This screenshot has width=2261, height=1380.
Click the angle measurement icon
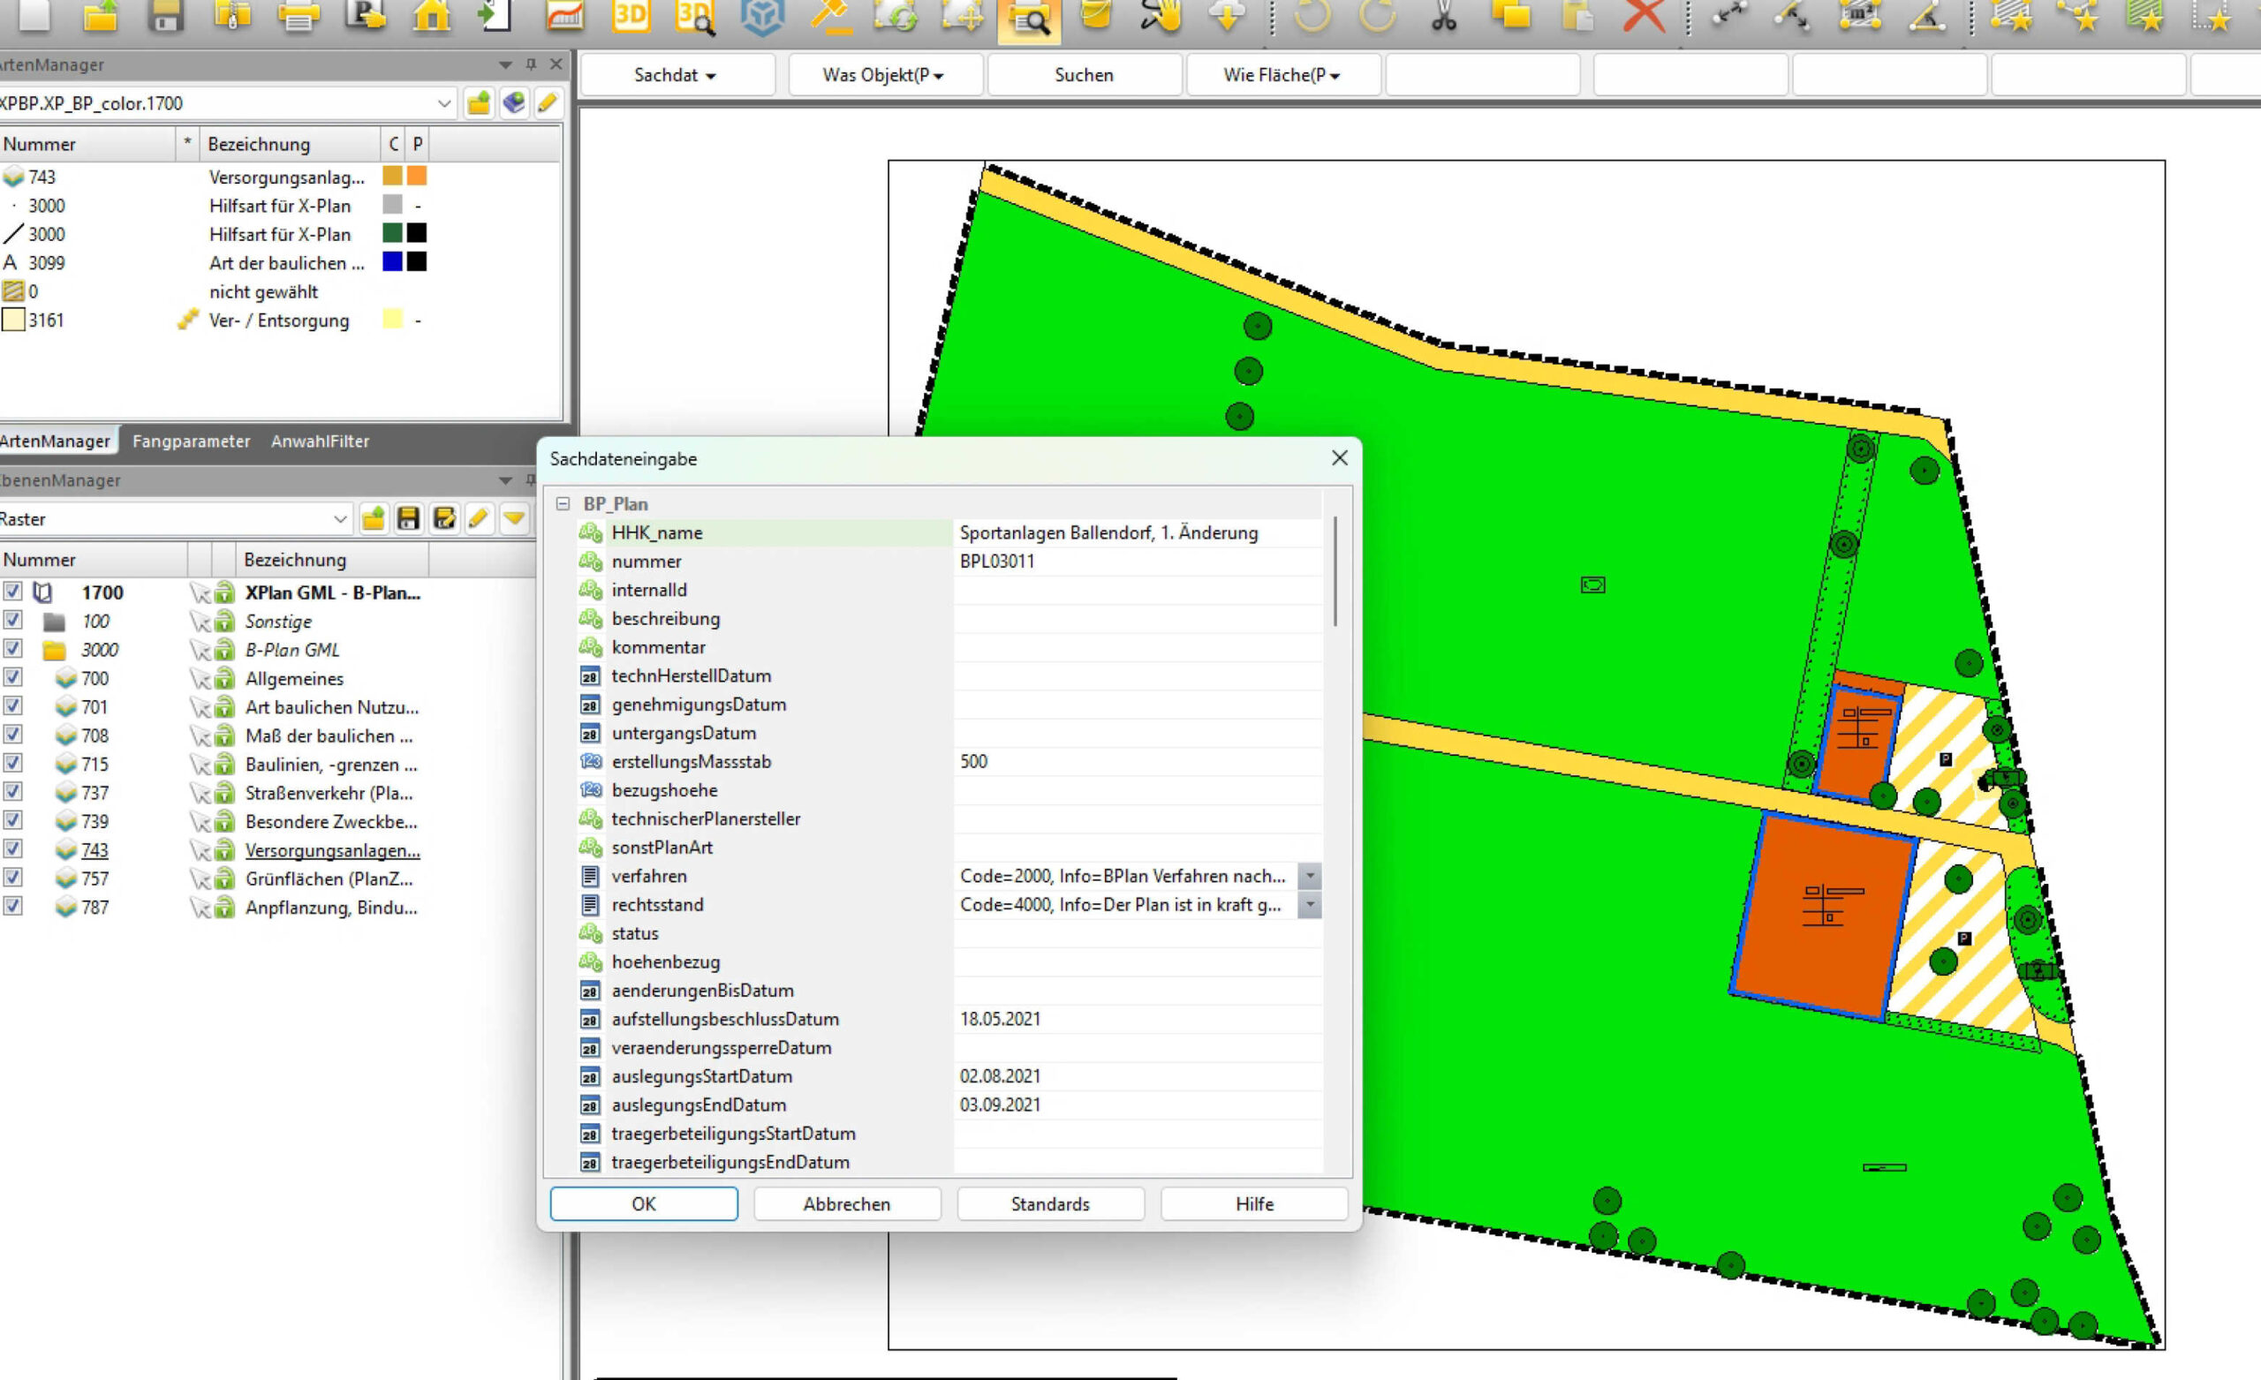[x=1927, y=16]
